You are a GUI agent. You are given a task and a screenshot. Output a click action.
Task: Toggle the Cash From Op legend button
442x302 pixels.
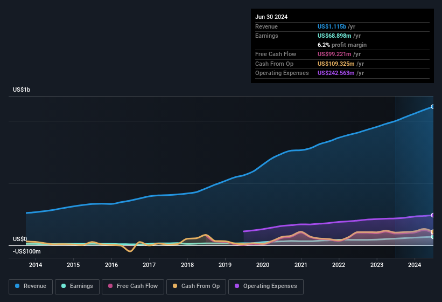(196, 287)
